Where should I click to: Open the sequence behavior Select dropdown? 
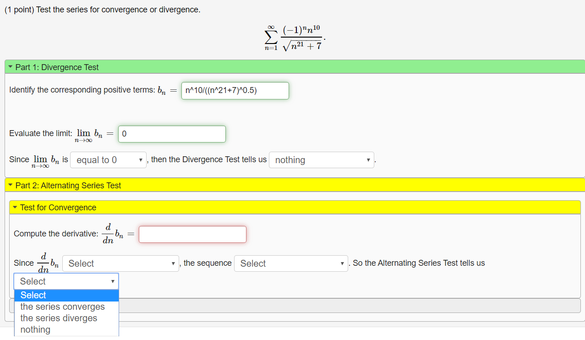click(291, 263)
